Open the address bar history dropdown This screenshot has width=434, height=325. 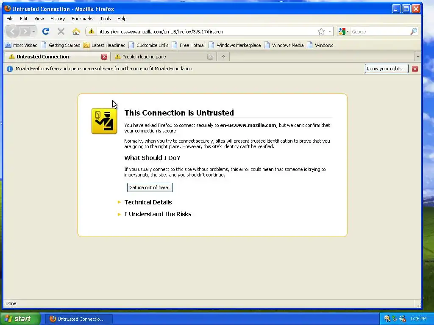[330, 31]
